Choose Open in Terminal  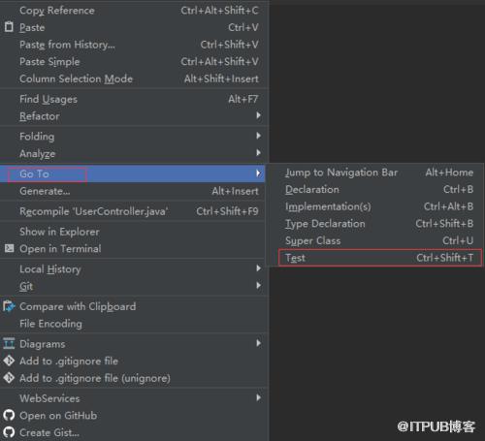[x=134, y=249]
